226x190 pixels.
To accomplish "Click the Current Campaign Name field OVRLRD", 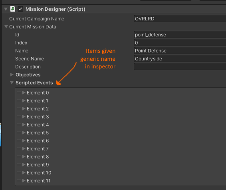I will (180, 19).
